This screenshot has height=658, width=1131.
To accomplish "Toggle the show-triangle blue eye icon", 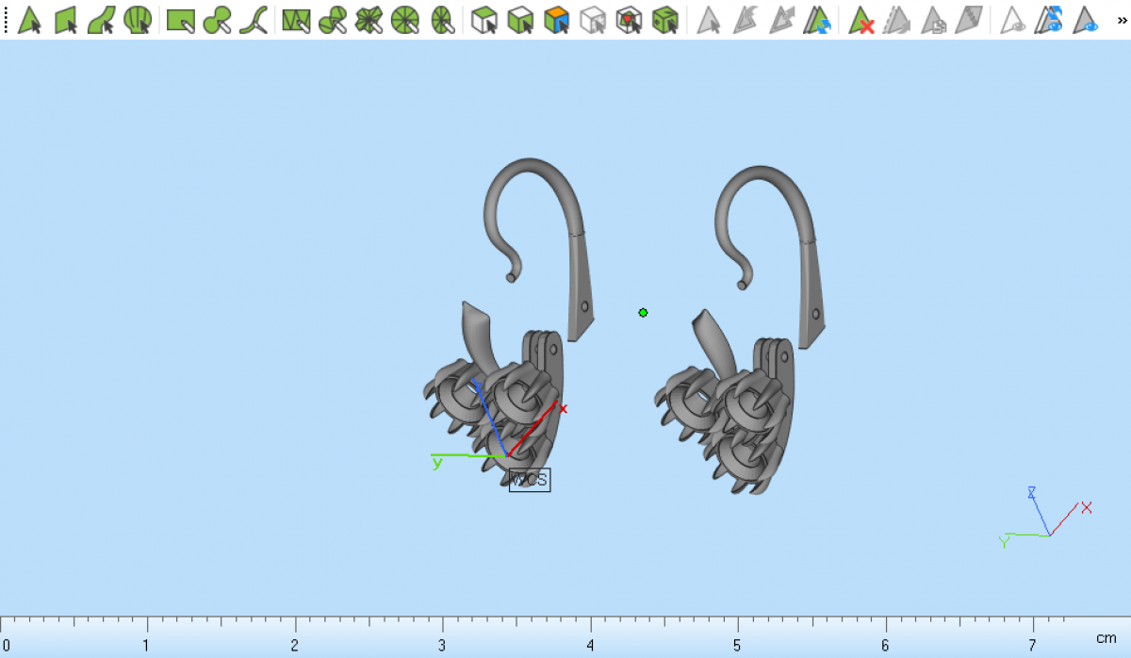I will click(x=1087, y=20).
